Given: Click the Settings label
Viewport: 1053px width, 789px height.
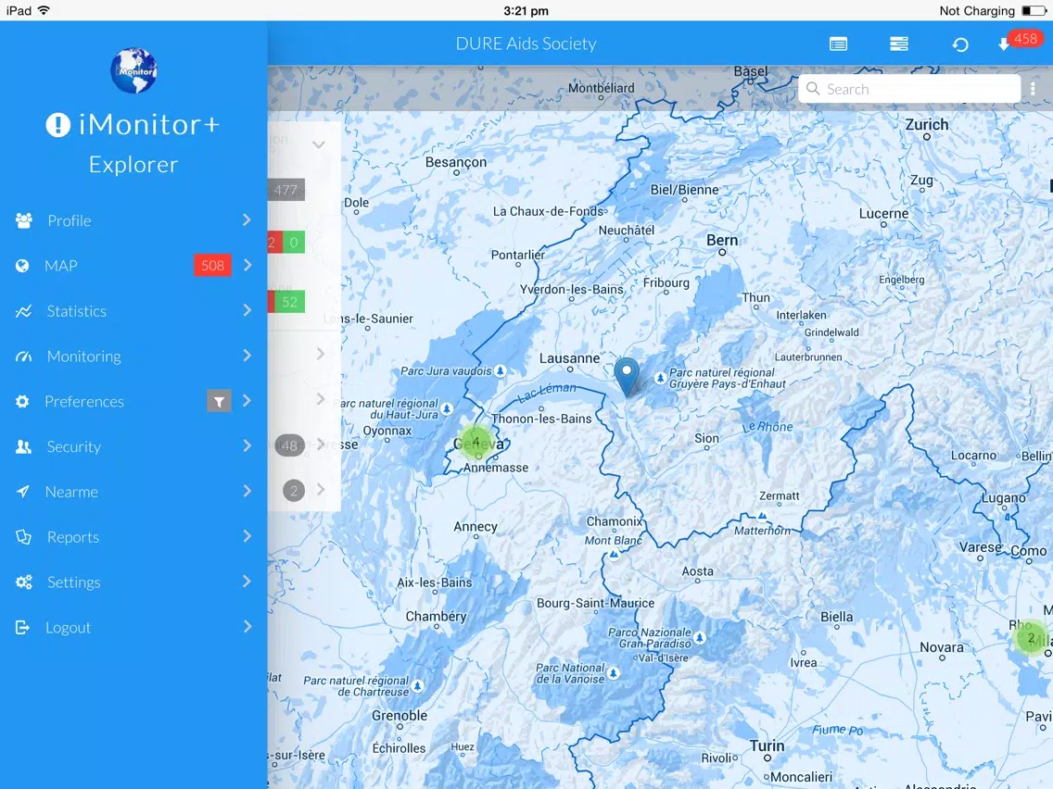Looking at the screenshot, I should 74,582.
